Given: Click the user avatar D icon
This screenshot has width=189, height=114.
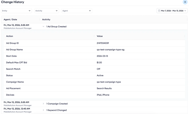Looking at the screenshot, I should (x=185, y=2).
